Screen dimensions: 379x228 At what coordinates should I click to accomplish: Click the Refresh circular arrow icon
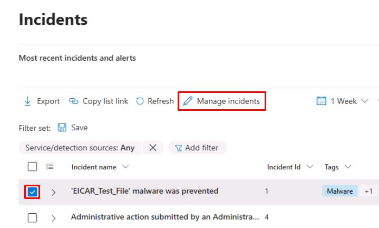140,101
